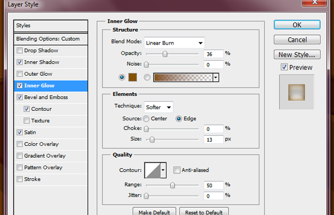This screenshot has width=334, height=215.
Task: Uncheck the Contour sub-option checkbox
Action: (26, 109)
